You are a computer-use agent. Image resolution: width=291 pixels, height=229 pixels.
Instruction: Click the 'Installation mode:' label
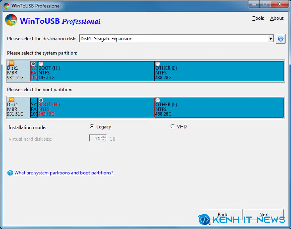click(x=27, y=127)
